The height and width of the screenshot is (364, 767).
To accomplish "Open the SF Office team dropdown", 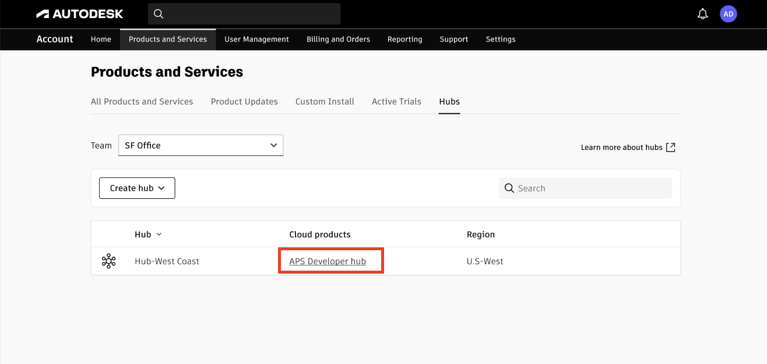I will point(200,145).
